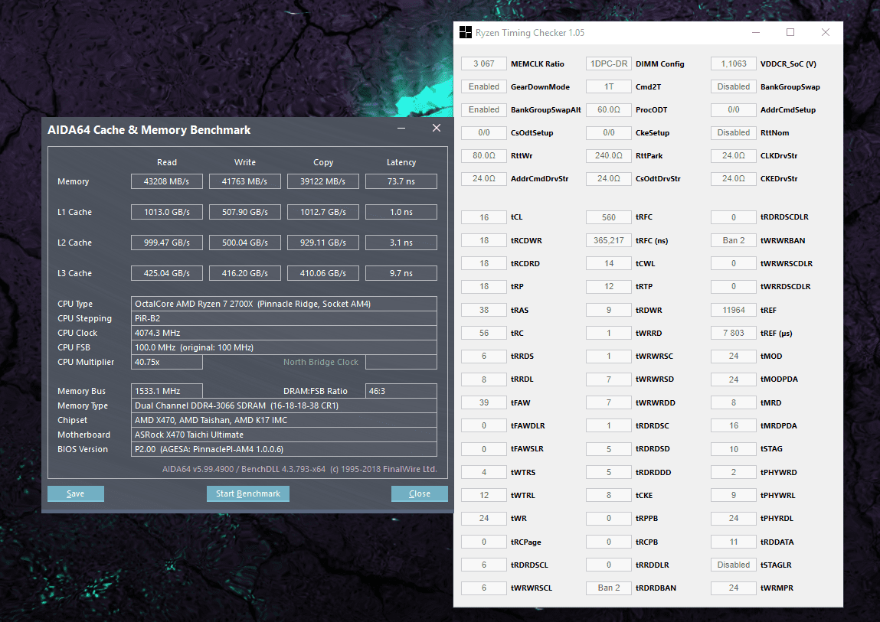Click the CPU Multiplier field 40.75x
The image size is (880, 622).
(x=167, y=363)
